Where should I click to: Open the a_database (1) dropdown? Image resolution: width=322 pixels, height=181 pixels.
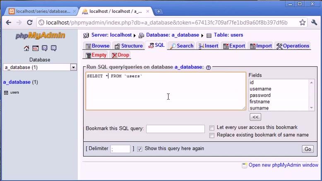pos(40,67)
